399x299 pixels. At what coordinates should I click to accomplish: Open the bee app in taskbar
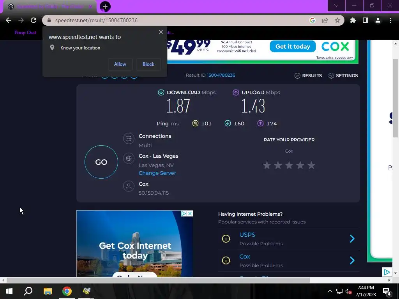[x=87, y=291]
